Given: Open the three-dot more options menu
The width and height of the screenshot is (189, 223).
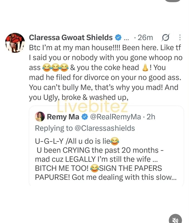Looking at the screenshot, I should [180, 38].
